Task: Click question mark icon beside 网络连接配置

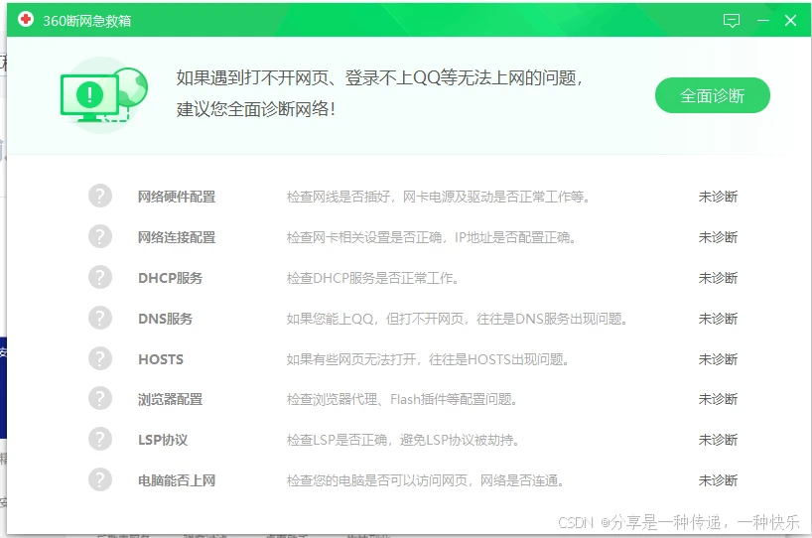Action: point(100,236)
